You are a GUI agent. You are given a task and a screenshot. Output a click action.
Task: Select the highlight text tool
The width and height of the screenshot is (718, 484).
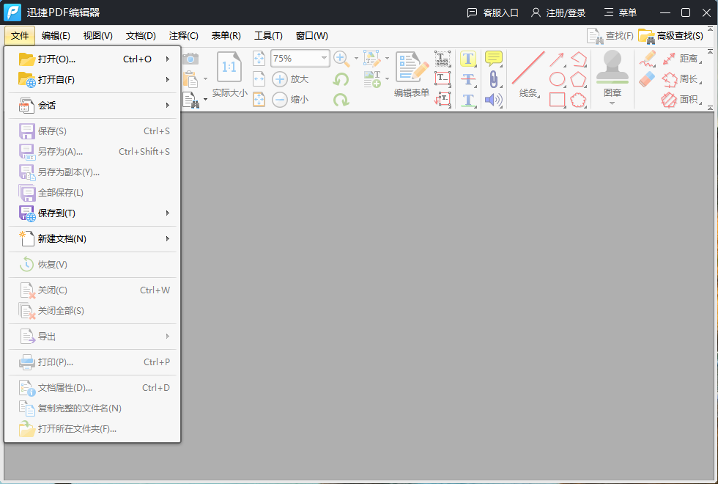point(468,59)
